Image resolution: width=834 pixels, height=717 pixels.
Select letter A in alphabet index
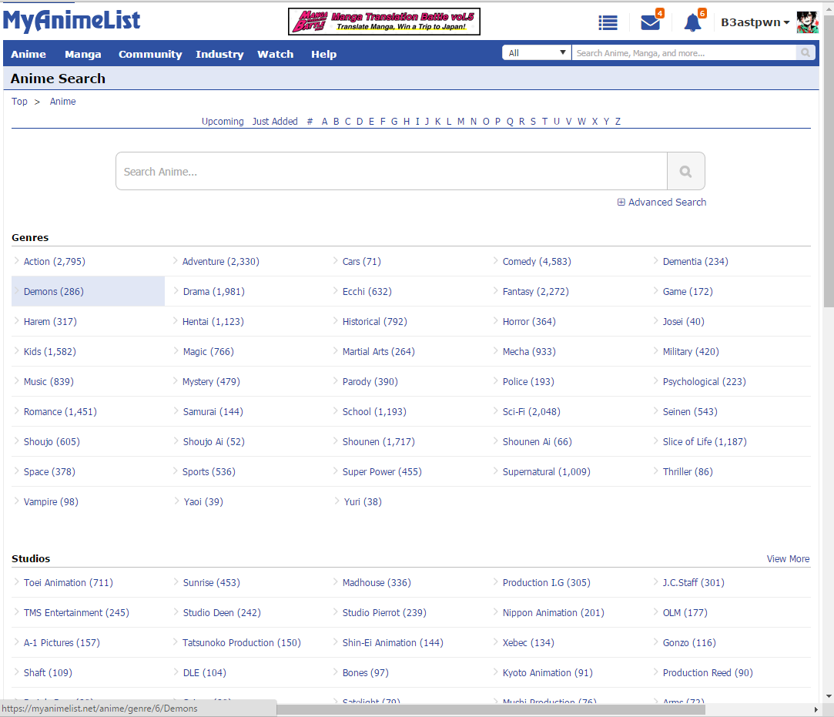click(x=324, y=121)
